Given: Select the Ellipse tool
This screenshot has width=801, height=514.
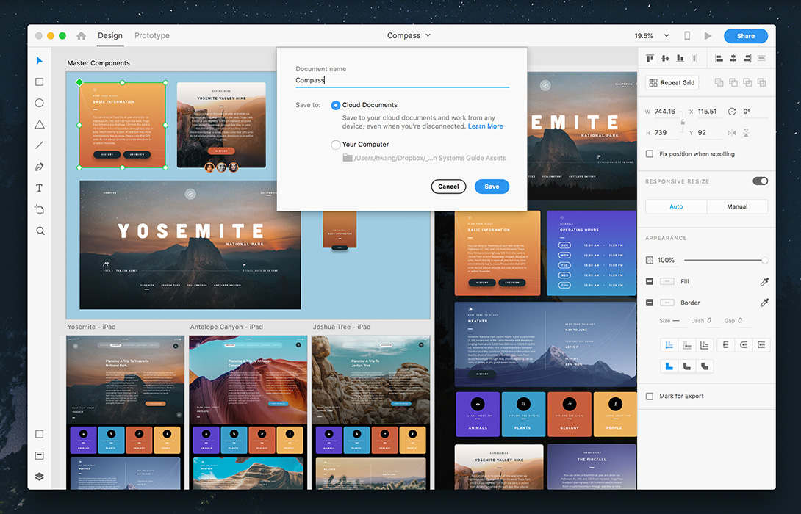Looking at the screenshot, I should tap(40, 103).
